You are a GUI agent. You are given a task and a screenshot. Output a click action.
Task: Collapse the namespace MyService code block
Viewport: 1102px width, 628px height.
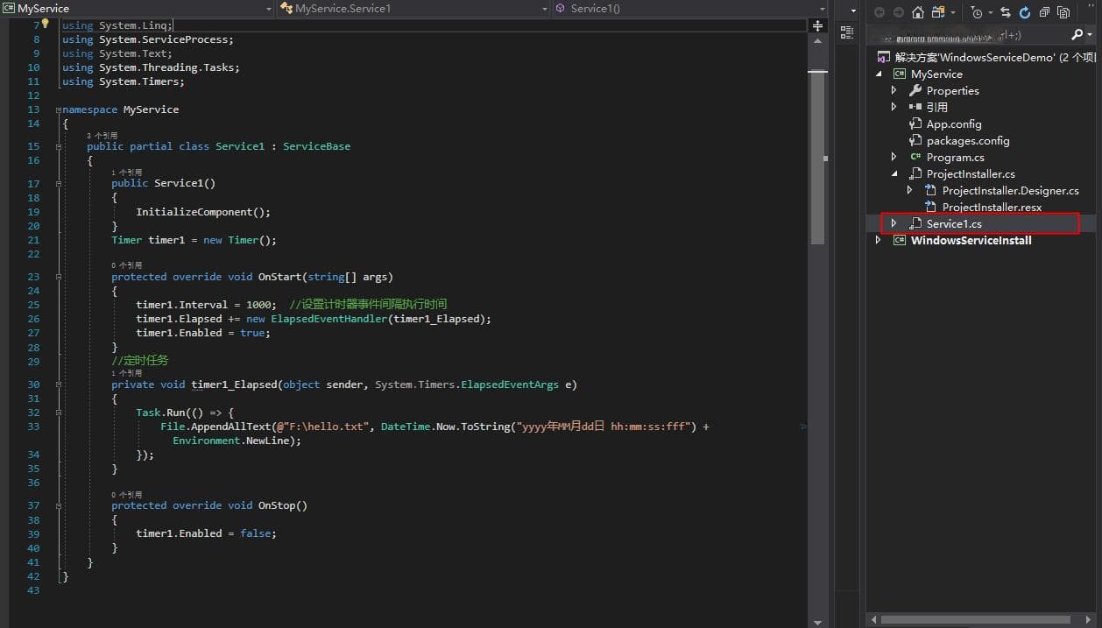click(x=58, y=110)
